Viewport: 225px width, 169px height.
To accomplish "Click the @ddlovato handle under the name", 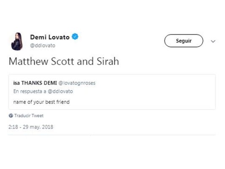I will pyautogui.click(x=43, y=46).
